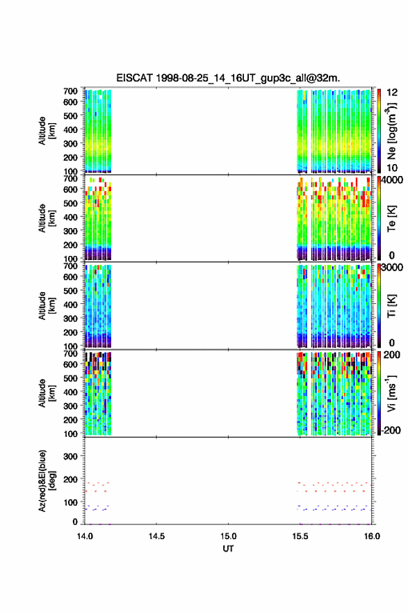Screen dimensions: 408x612
Task: Click the 14.5 UT axis tick label
Action: (156, 536)
